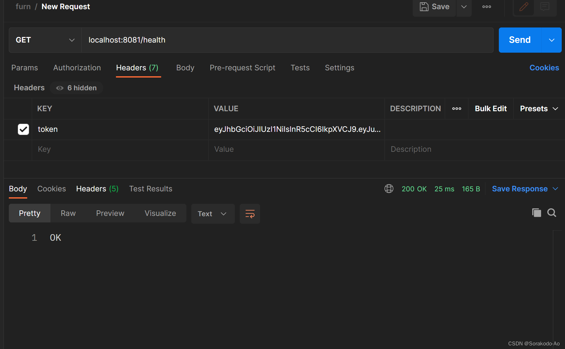
Task: Uncheck the token header checkbox
Action: click(23, 129)
